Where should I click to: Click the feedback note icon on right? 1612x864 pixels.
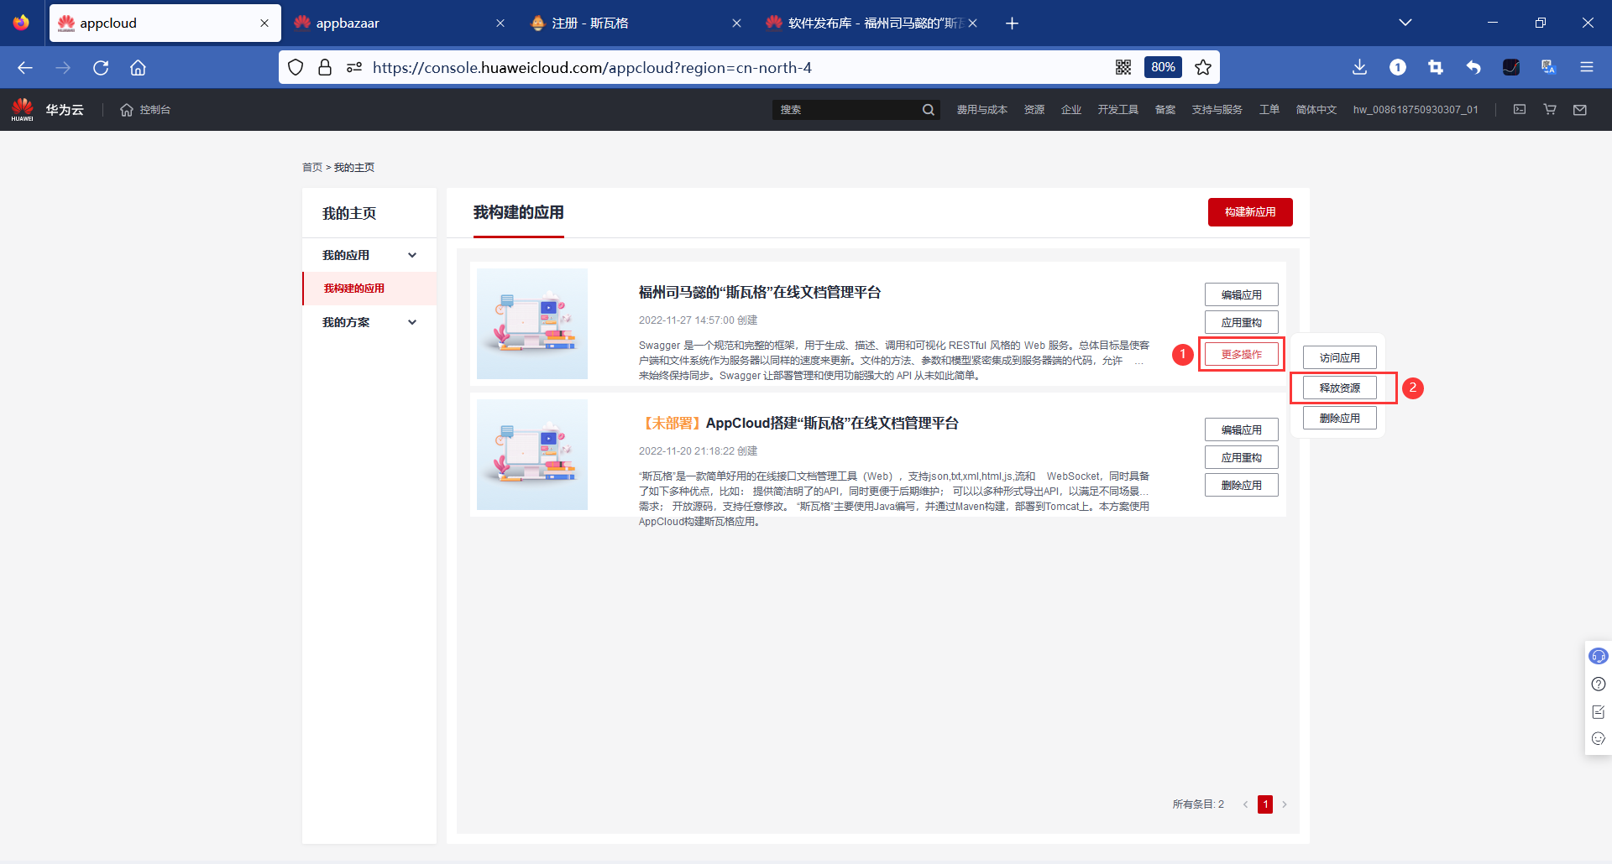[1599, 711]
